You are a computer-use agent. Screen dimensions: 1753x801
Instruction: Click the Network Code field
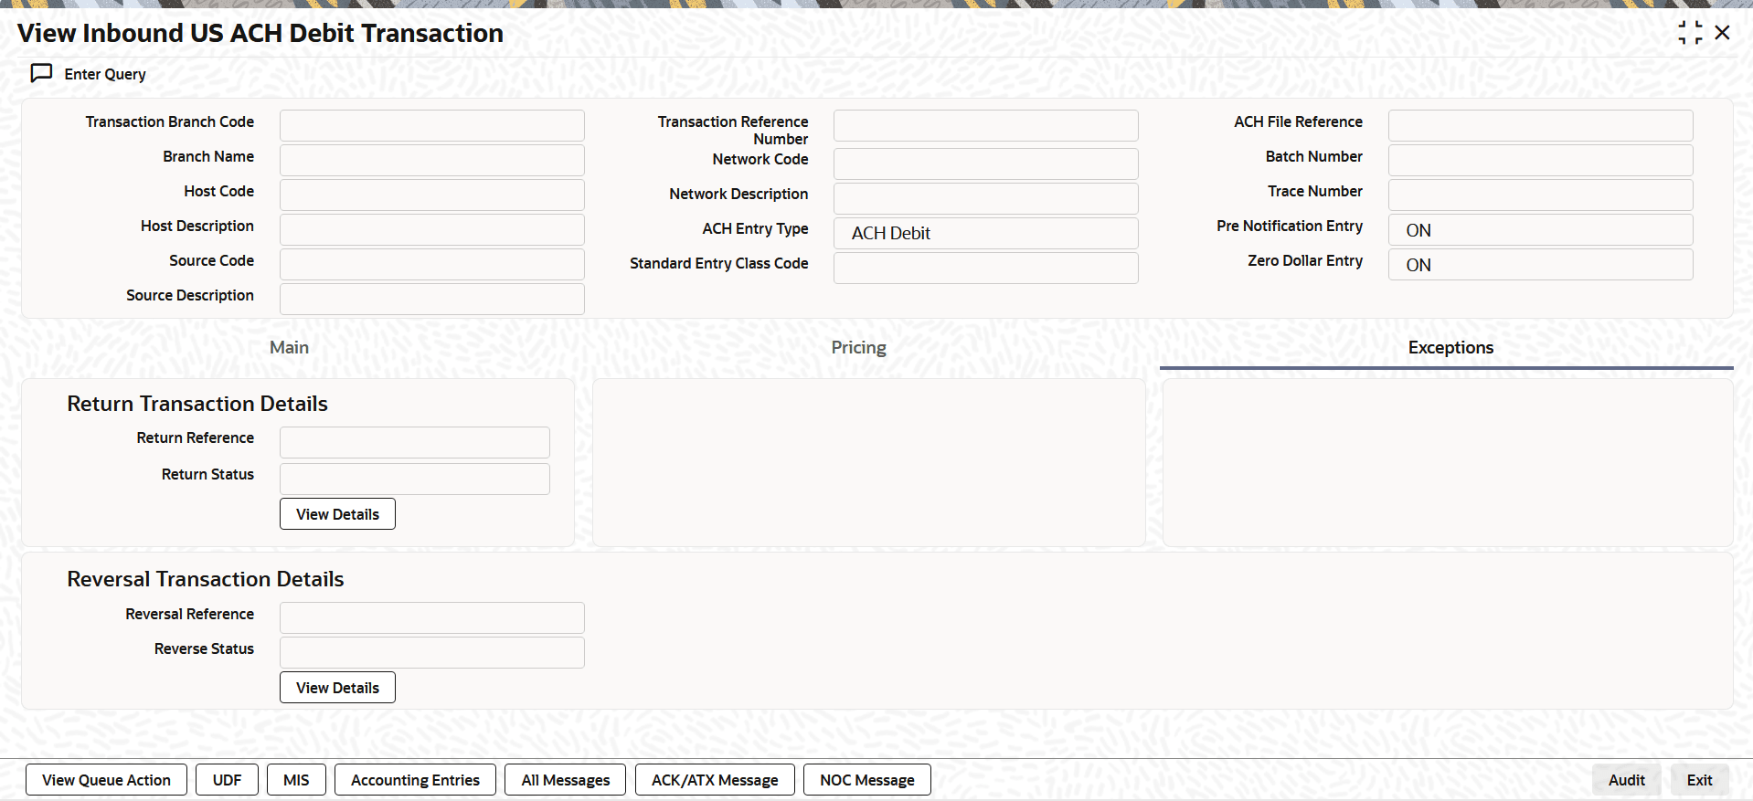(986, 163)
